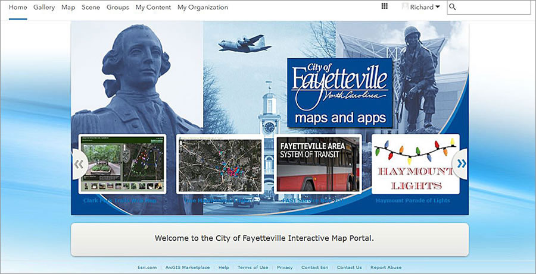This screenshot has width=536, height=274.
Task: Open ArcGIS Marketplace footer link
Action: [188, 267]
